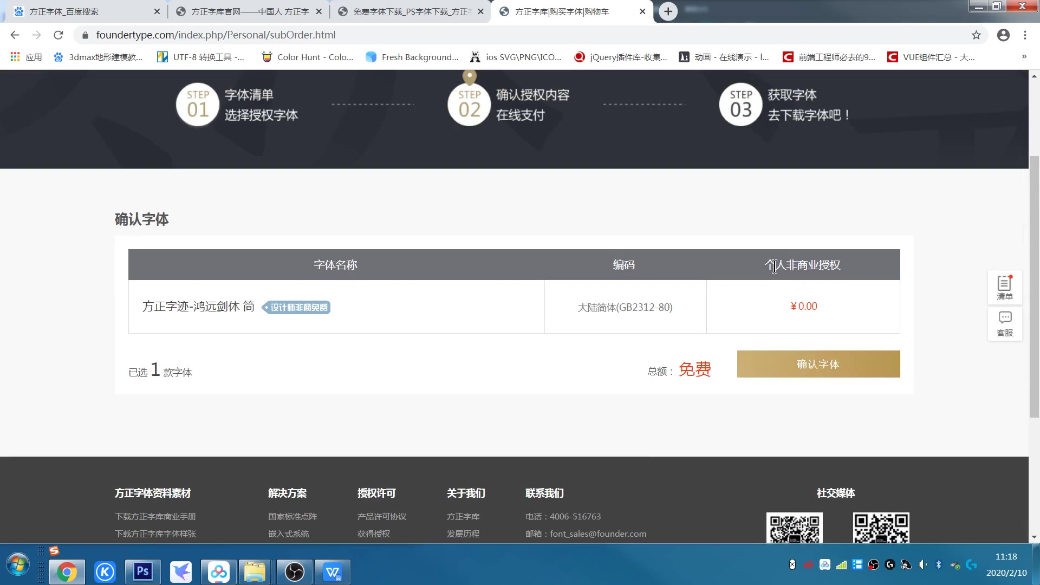The image size is (1040, 585).
Task: Open 动画 - 在线演示 bookmark
Action: 724,57
